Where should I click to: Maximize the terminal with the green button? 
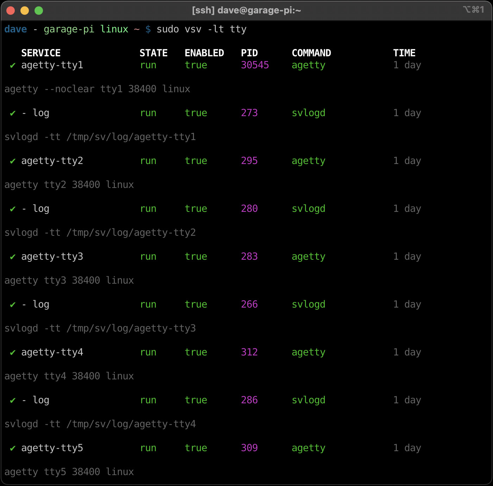39,11
